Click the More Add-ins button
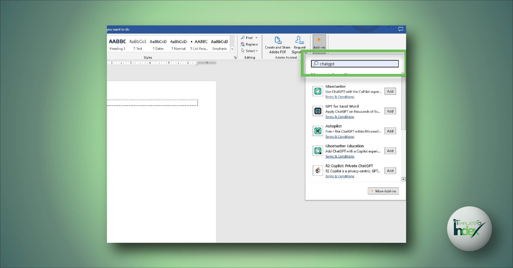The width and height of the screenshot is (513, 268). 383,191
